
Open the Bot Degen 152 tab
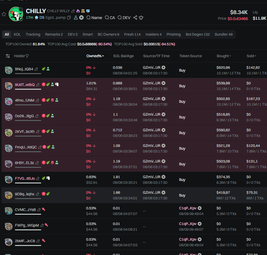tap(197, 34)
